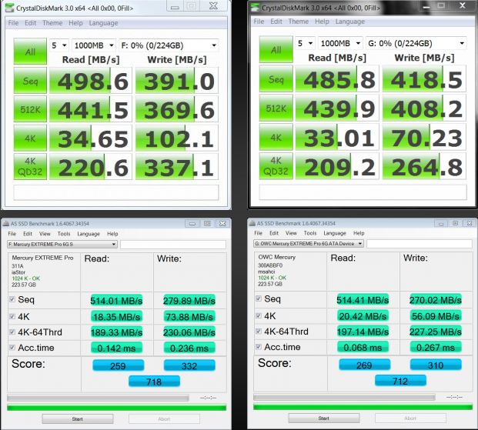The image size is (478, 430).
Task: Click the Start button in the F: AS SSD window
Action: pos(76,419)
